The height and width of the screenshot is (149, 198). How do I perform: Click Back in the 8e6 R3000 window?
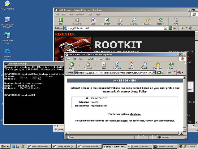click(x=71, y=66)
